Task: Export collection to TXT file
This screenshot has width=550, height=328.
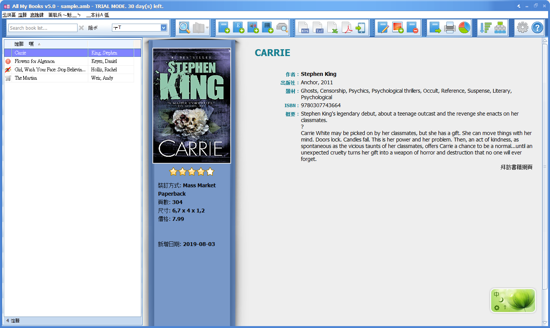Action: pos(318,27)
